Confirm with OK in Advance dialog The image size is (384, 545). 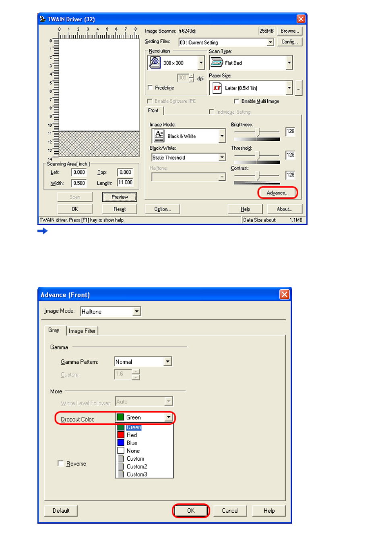coord(191,511)
